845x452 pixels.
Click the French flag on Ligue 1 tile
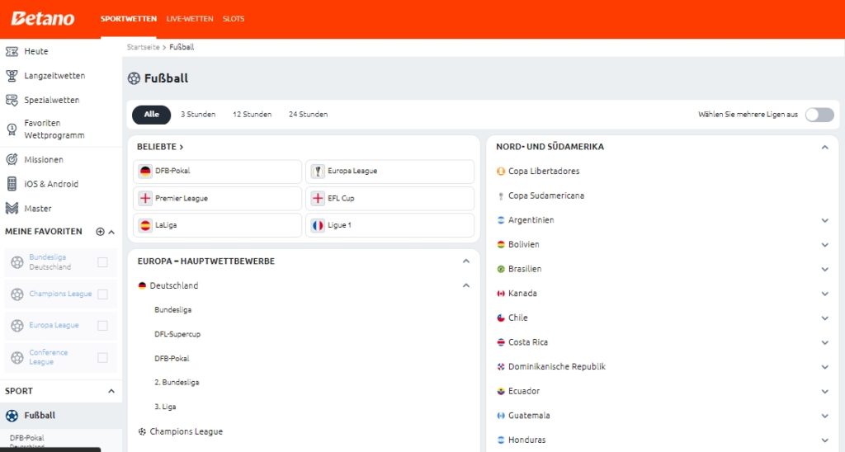pyautogui.click(x=318, y=225)
